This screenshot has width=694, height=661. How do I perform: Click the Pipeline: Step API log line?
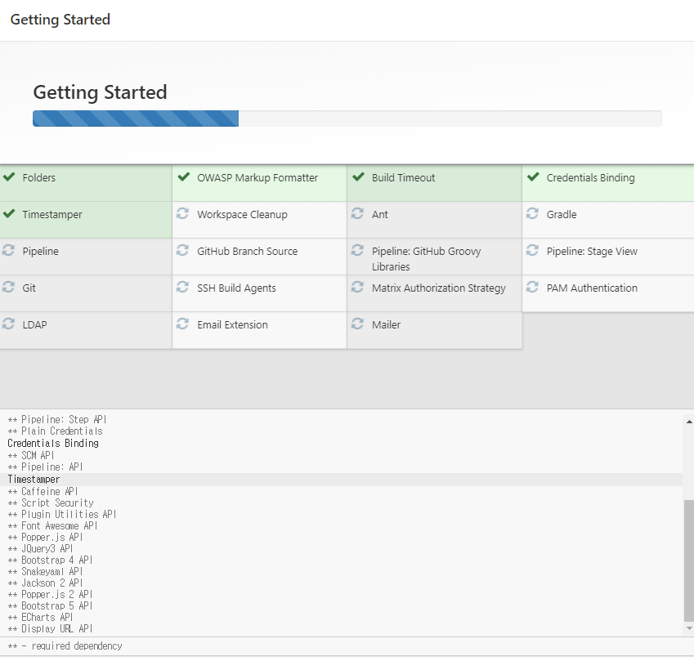coord(56,419)
